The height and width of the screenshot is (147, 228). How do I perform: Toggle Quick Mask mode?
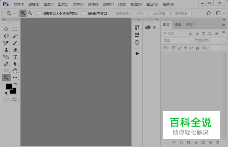[6, 99]
